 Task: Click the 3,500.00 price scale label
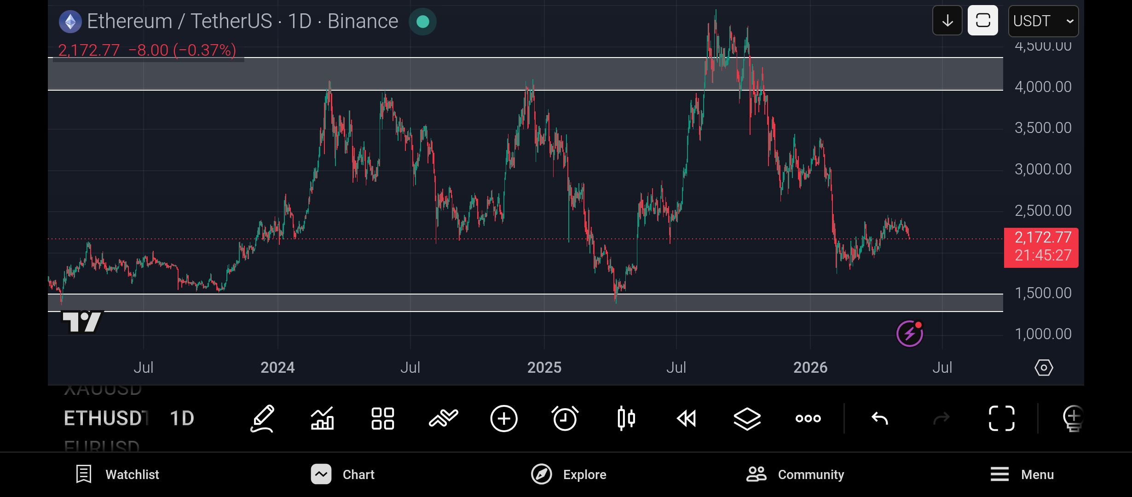(x=1043, y=128)
